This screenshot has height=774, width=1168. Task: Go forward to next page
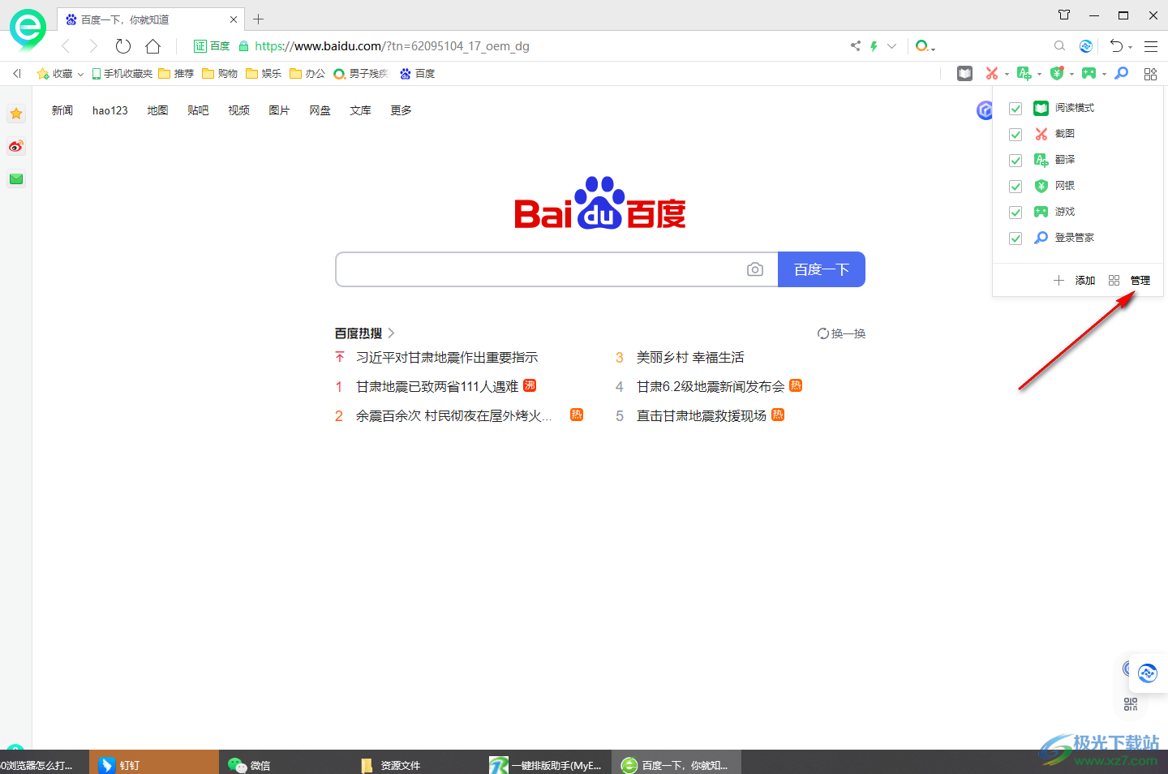pyautogui.click(x=93, y=46)
